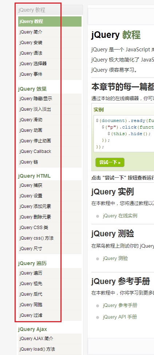
Task: Select jQuery 同胞 in sidebar
Action: pyautogui.click(x=50, y=305)
